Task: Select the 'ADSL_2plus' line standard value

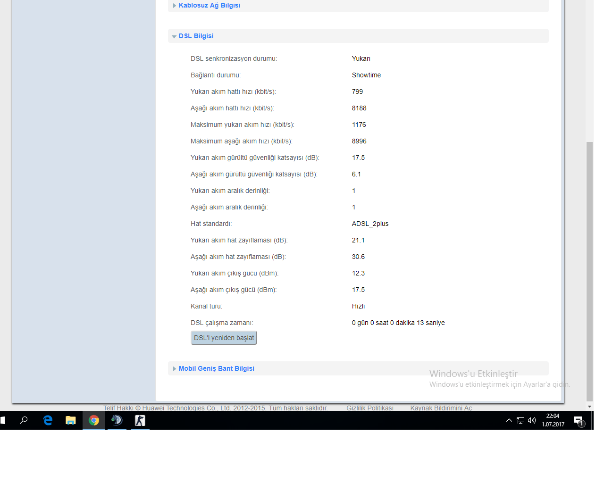Action: (x=370, y=224)
